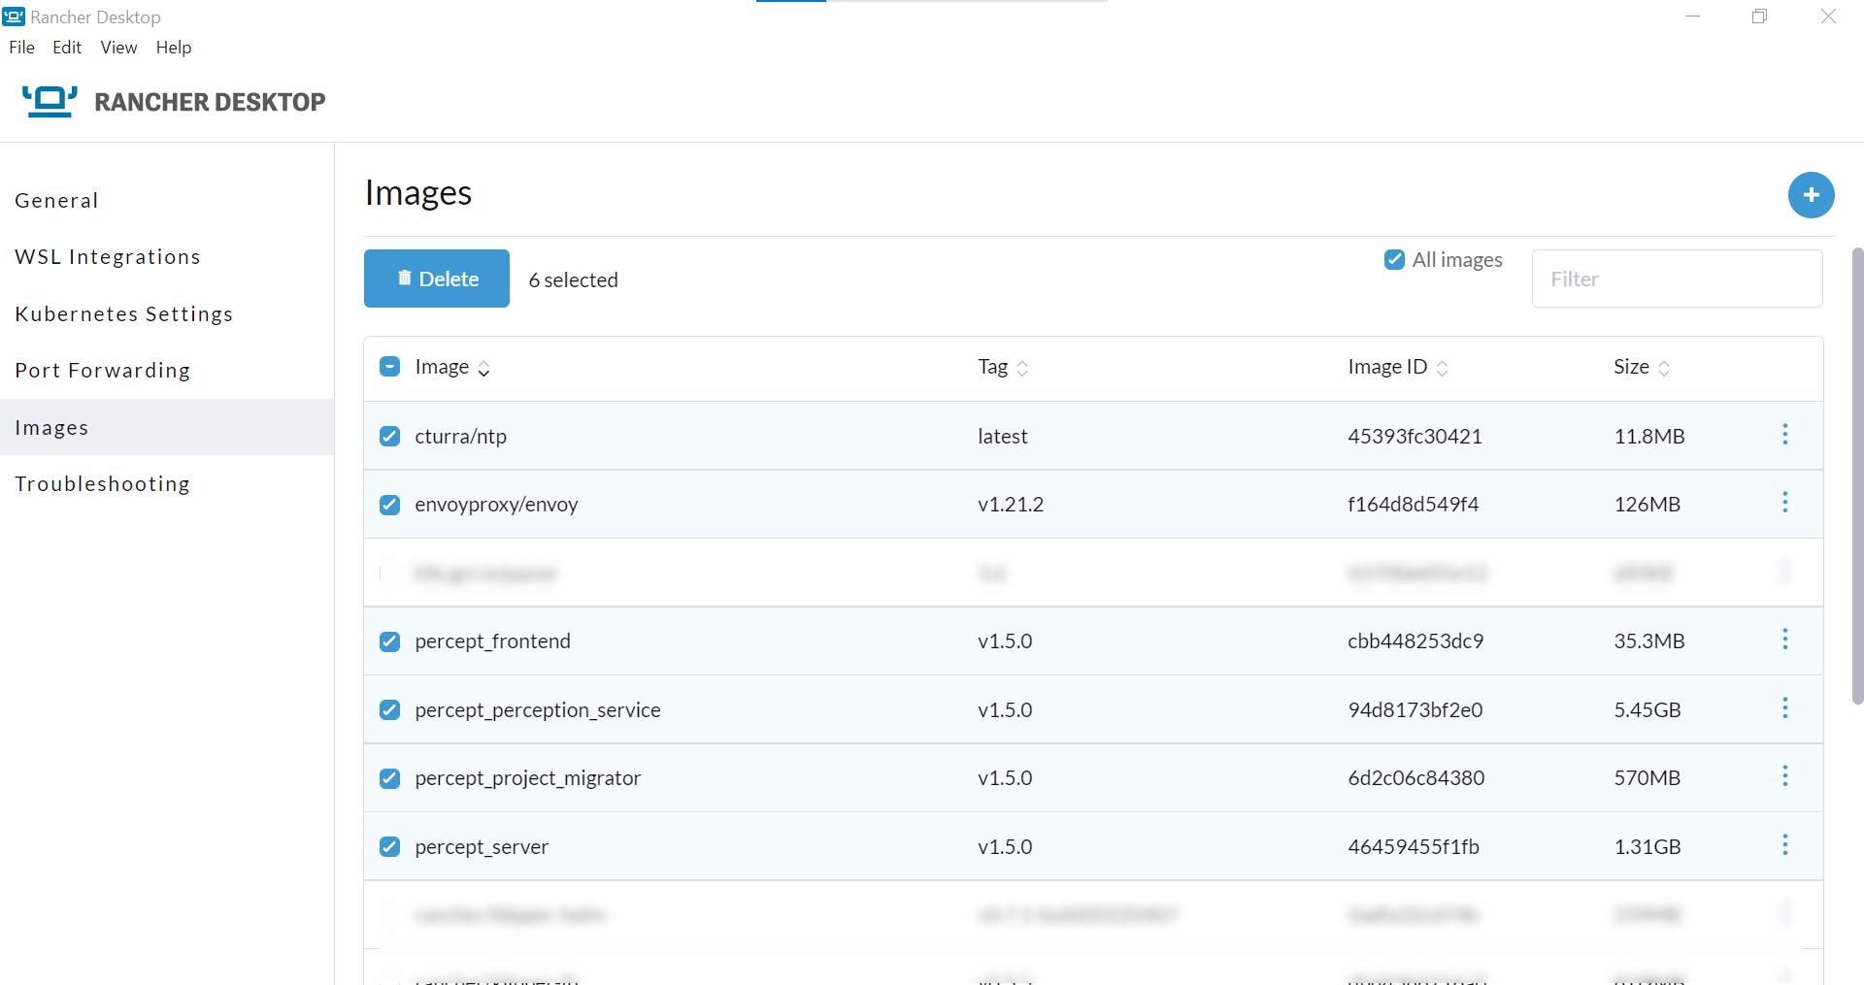Open Kubernetes Settings section
Screen dimensions: 1864x985
pyautogui.click(x=167, y=313)
